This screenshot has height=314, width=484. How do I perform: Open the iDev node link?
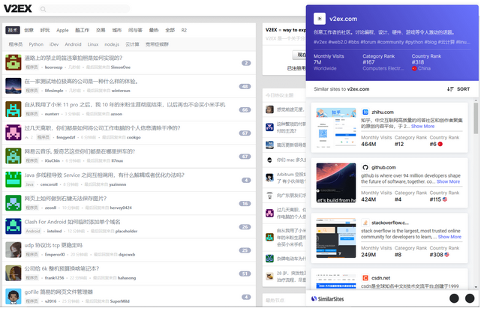(54, 44)
